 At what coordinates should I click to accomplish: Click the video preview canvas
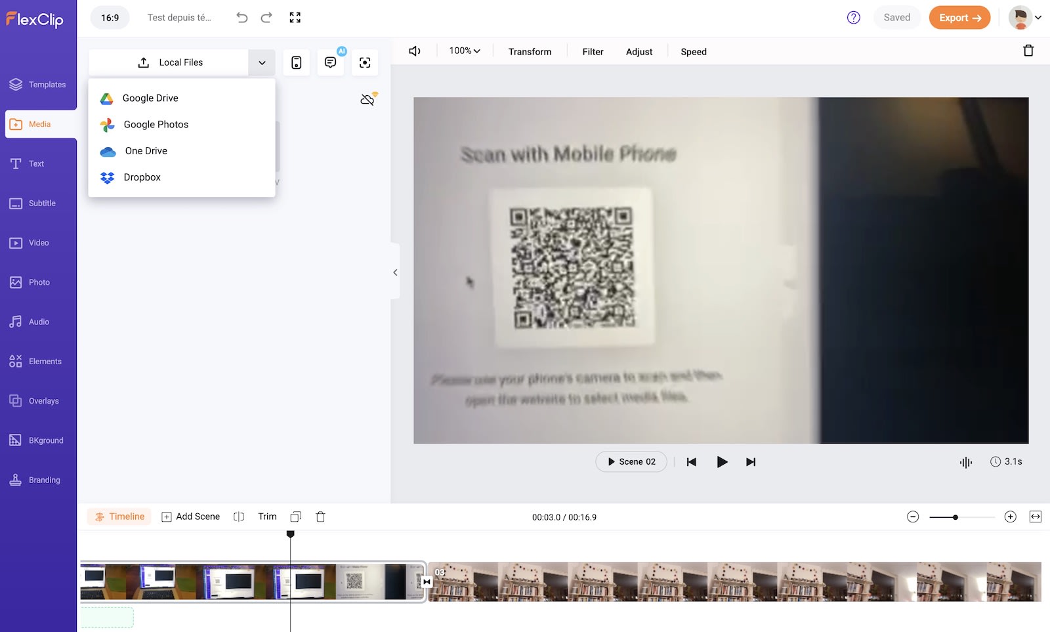pyautogui.click(x=721, y=270)
